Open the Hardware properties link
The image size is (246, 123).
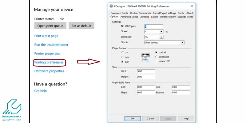coord(49,71)
